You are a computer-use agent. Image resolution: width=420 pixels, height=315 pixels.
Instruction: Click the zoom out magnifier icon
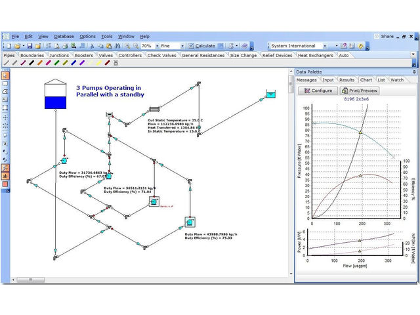(x=135, y=46)
